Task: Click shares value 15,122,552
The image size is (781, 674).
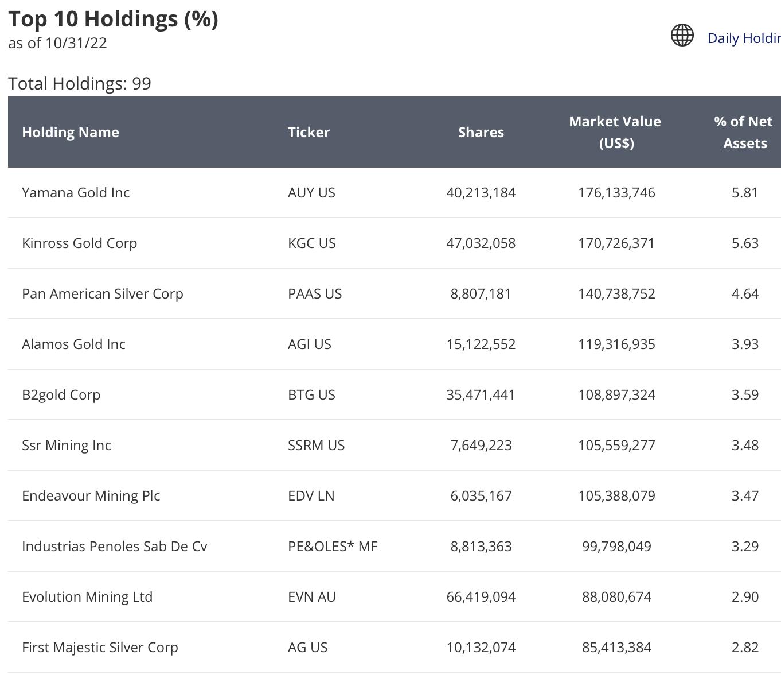Action: pos(481,344)
